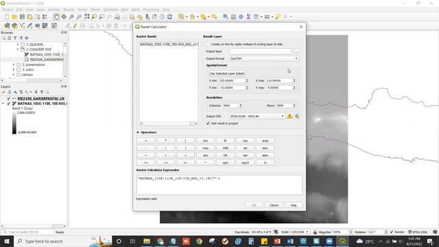
Task: Click the Map Tips yellow note icon
Action: point(278,16)
